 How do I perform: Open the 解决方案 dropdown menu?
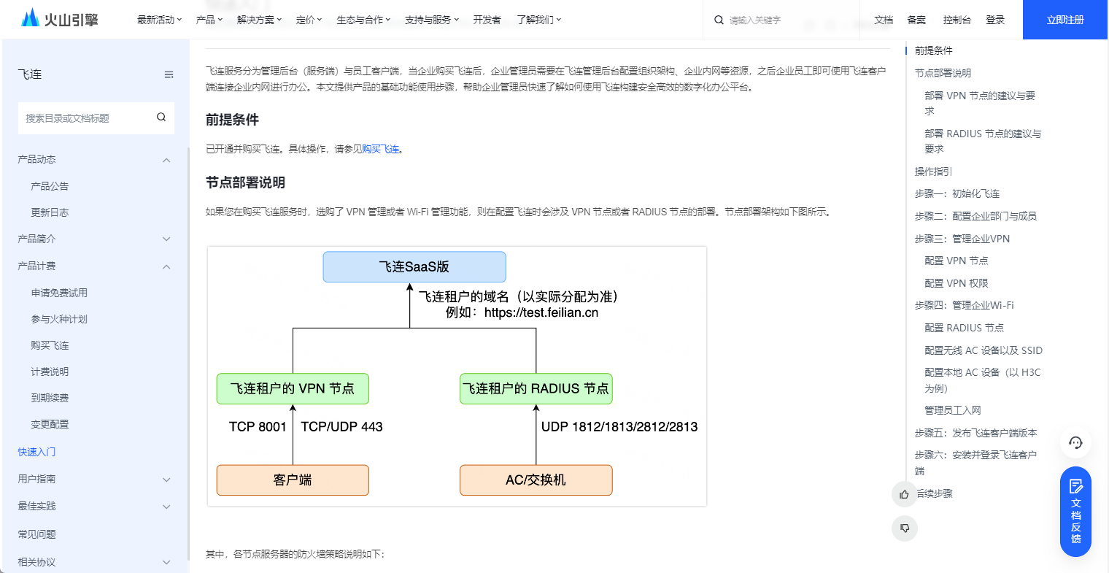point(259,20)
